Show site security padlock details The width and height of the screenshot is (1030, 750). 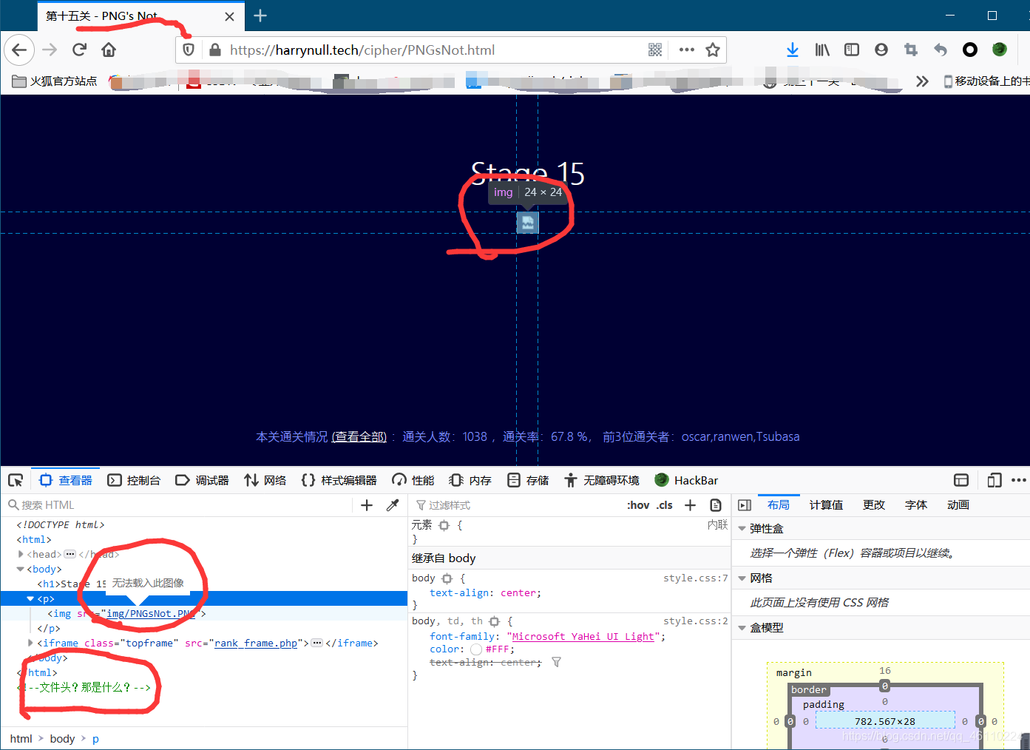215,50
